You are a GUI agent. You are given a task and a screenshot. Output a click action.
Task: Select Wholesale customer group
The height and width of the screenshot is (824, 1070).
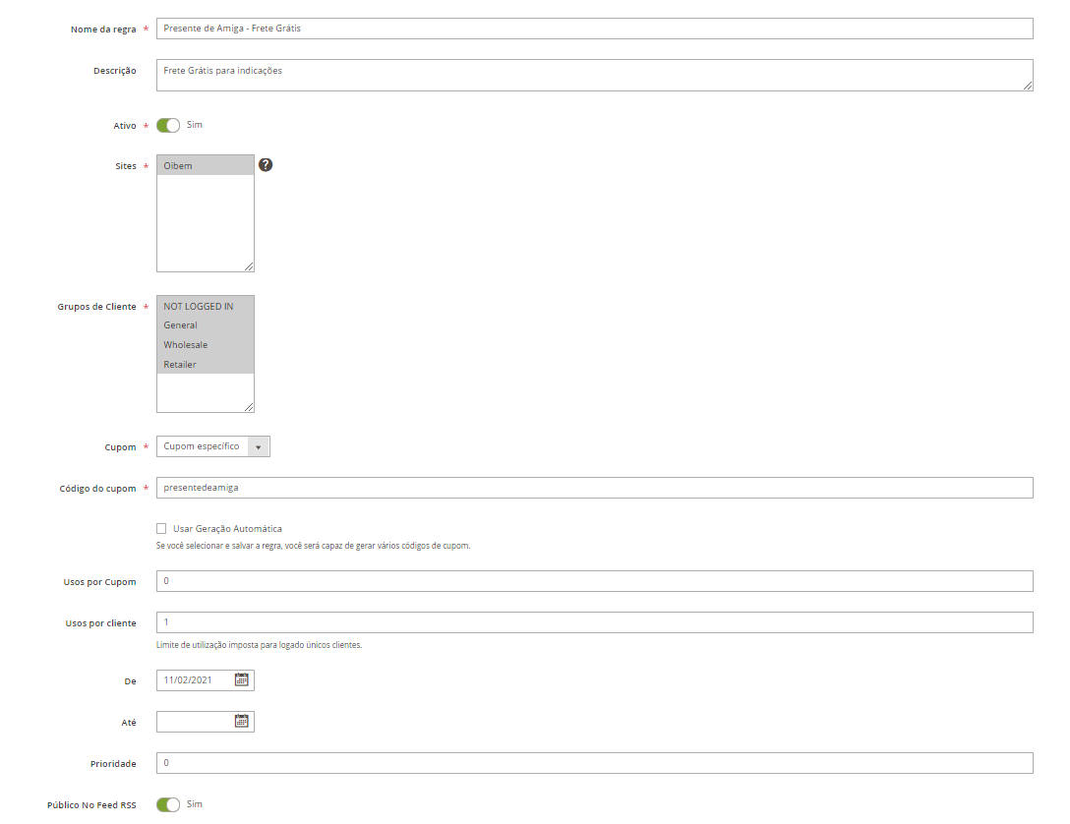click(x=206, y=344)
